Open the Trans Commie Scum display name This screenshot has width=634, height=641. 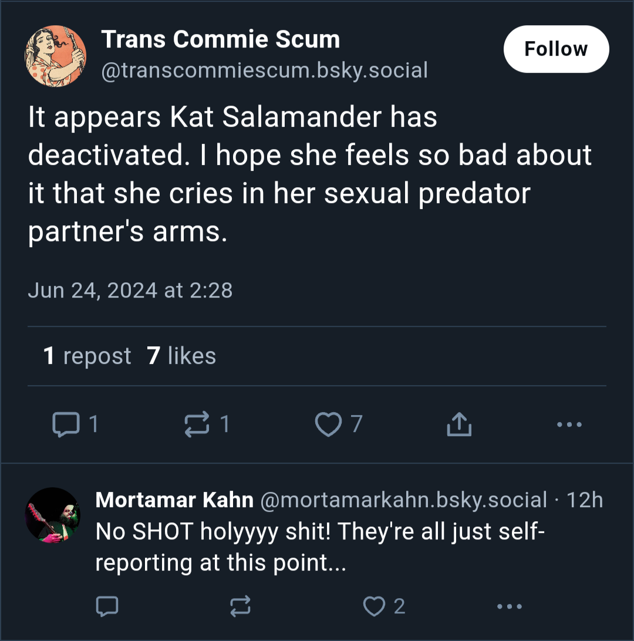pos(220,39)
